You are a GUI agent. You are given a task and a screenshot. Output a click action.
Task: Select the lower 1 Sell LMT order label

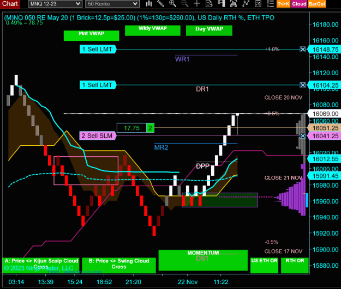[98, 85]
